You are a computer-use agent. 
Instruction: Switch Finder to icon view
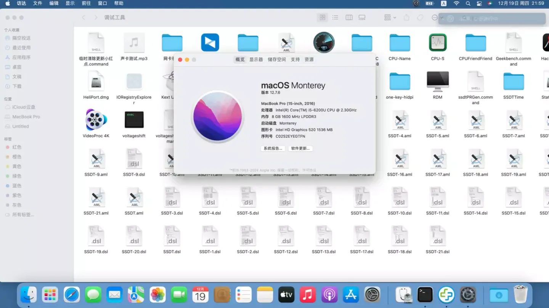click(x=323, y=18)
